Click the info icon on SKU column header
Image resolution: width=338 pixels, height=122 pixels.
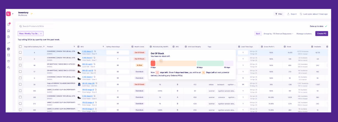click(x=79, y=46)
